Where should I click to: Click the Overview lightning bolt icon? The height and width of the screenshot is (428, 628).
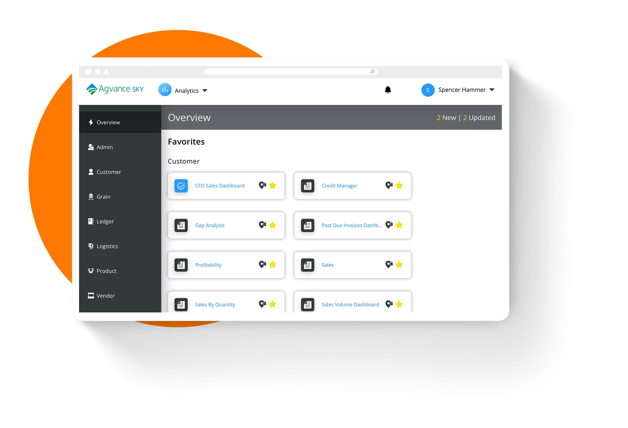tap(91, 122)
